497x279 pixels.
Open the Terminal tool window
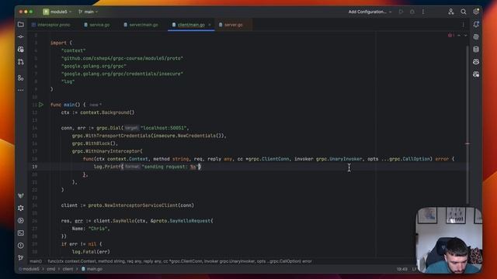(x=21, y=233)
